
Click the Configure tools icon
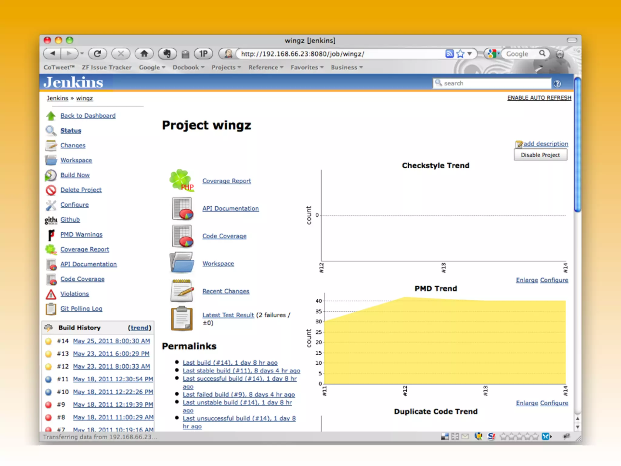(51, 205)
